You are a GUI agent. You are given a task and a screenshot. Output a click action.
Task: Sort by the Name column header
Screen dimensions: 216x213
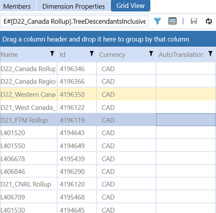click(9, 54)
